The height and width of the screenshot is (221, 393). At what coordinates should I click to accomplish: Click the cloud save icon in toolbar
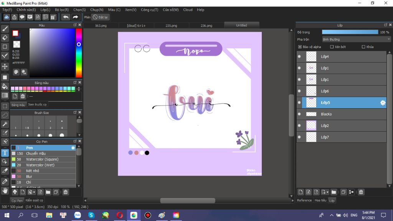7,17
